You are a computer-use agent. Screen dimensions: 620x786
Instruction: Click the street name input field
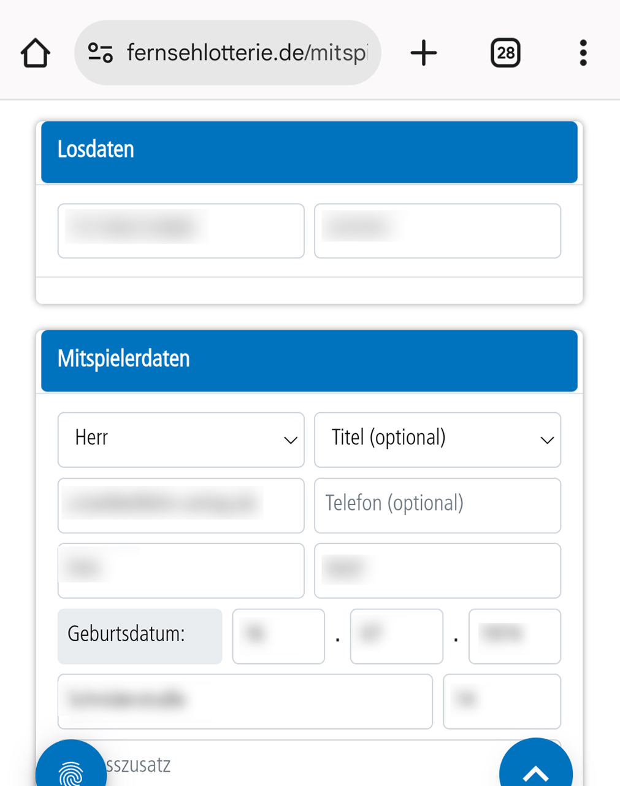(x=245, y=701)
